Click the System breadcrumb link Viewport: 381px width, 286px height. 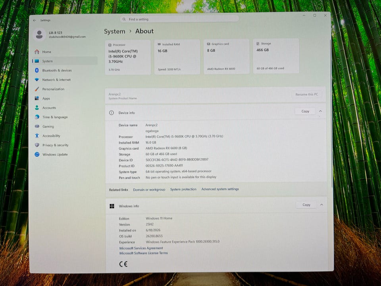pos(114,32)
